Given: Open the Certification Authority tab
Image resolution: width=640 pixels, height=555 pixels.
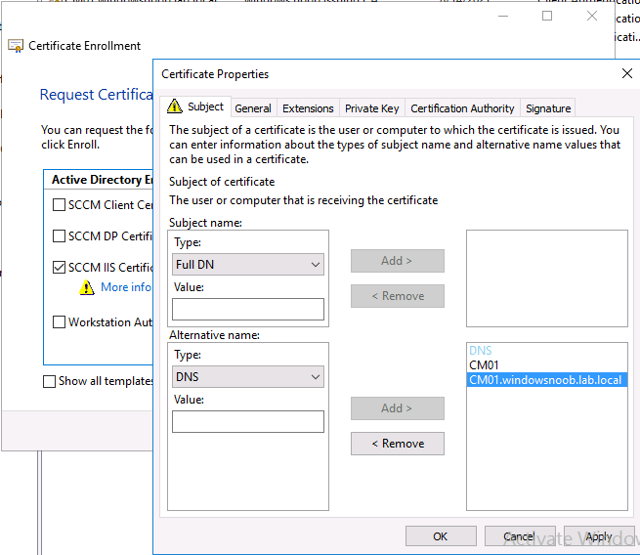Looking at the screenshot, I should tap(462, 108).
